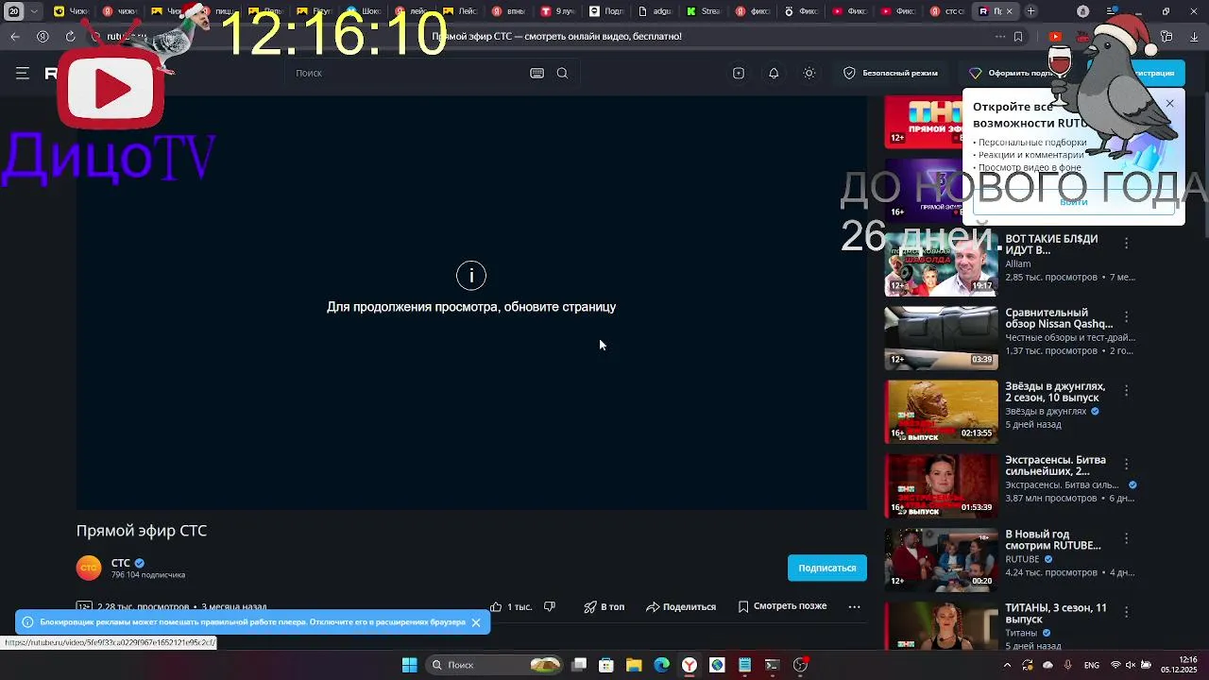Expand tab list dropdown arrow
This screenshot has width=1209, height=680.
(x=35, y=11)
